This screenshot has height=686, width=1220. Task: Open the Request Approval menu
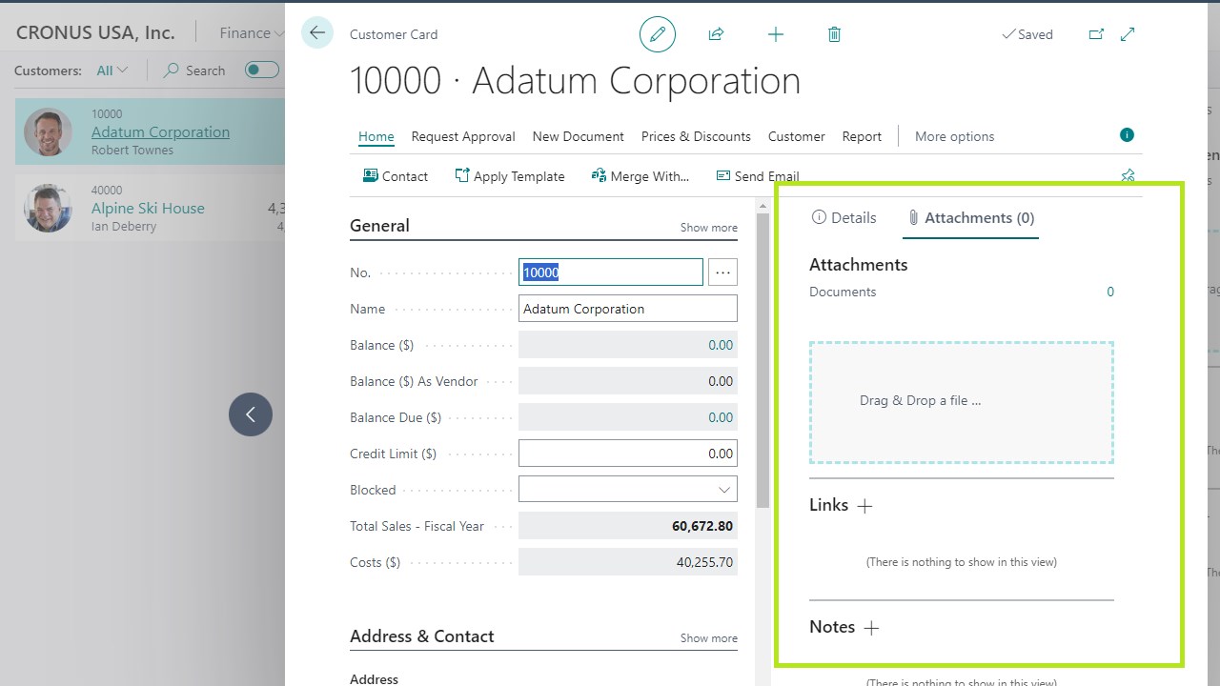(463, 136)
